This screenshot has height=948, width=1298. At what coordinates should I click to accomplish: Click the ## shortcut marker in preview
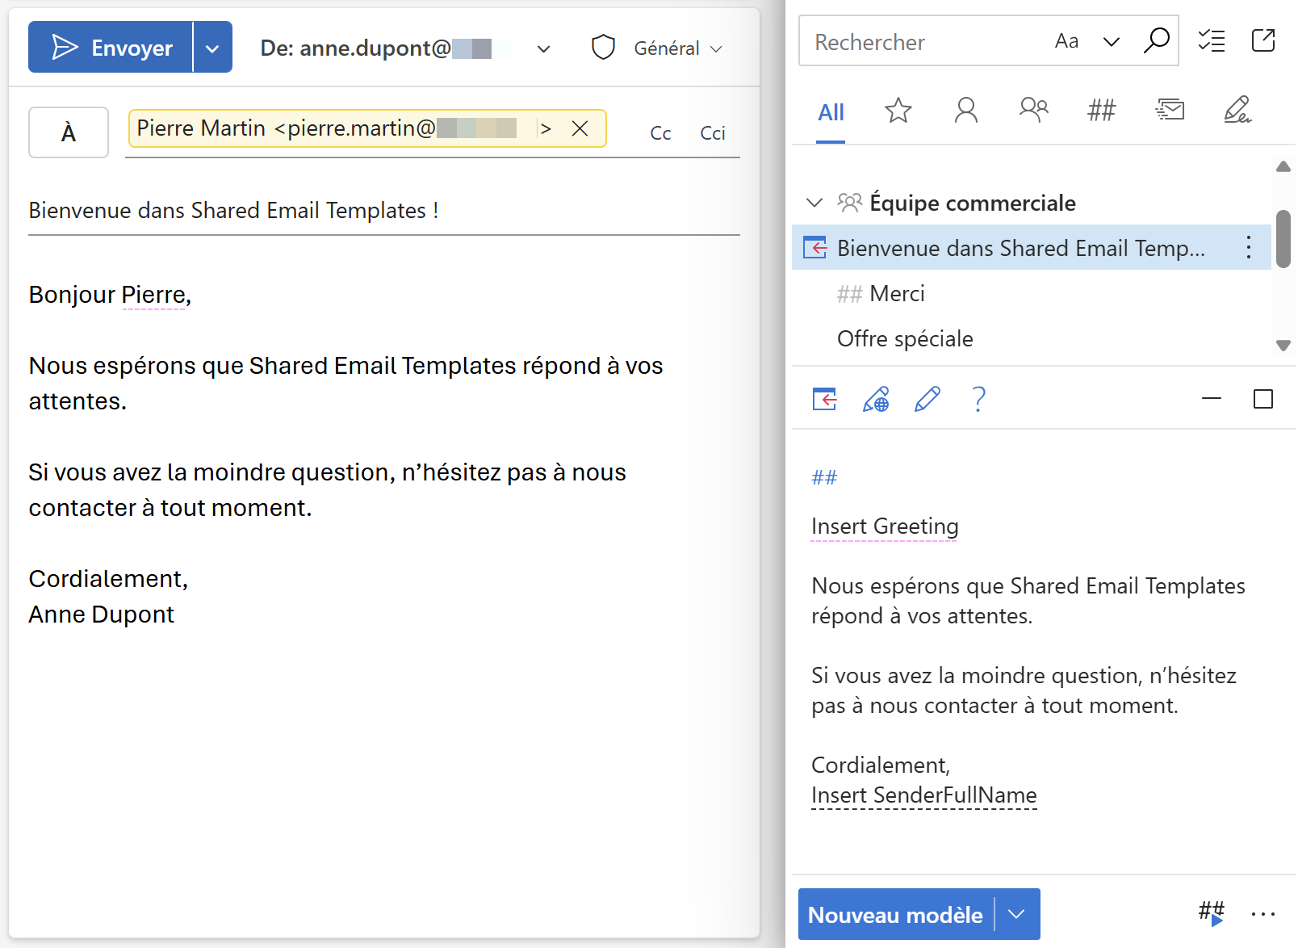[x=824, y=477]
